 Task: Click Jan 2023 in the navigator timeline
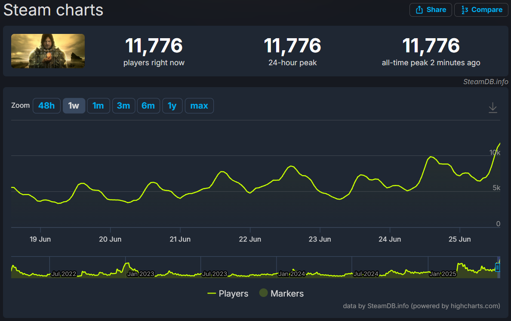click(x=141, y=274)
